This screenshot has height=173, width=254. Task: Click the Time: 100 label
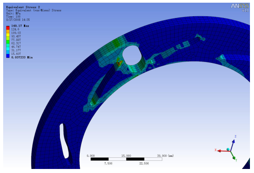click(13, 17)
